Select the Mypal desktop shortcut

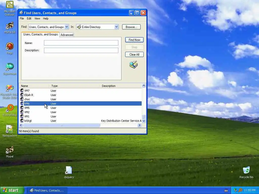10,152
